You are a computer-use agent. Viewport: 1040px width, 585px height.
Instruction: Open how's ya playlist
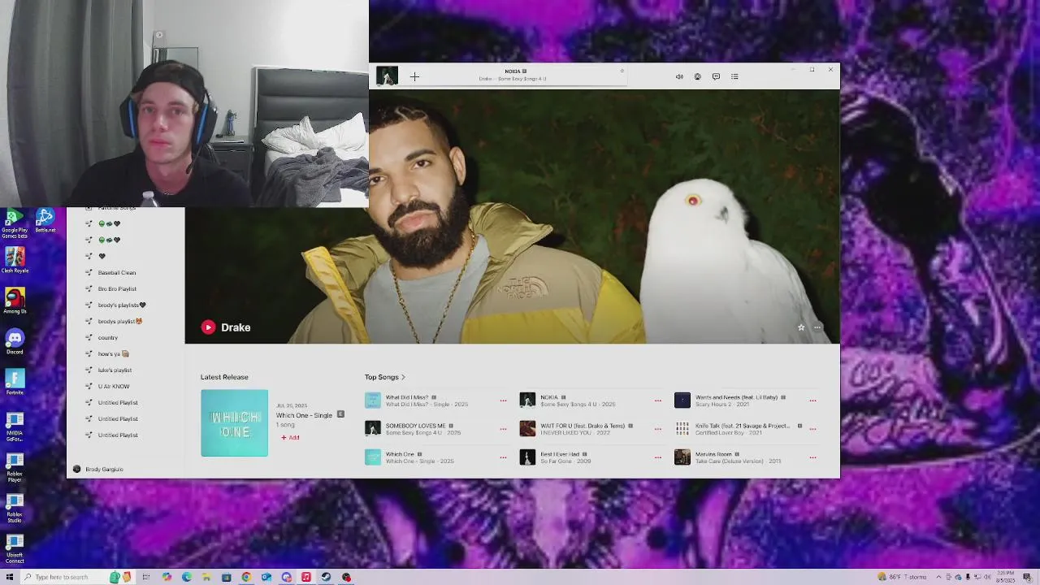(x=113, y=354)
